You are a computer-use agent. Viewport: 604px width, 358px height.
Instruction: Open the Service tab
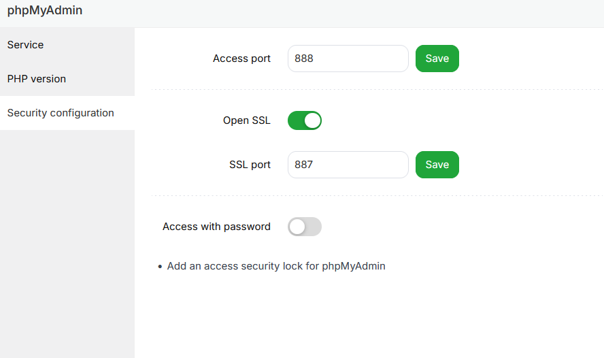coord(26,45)
